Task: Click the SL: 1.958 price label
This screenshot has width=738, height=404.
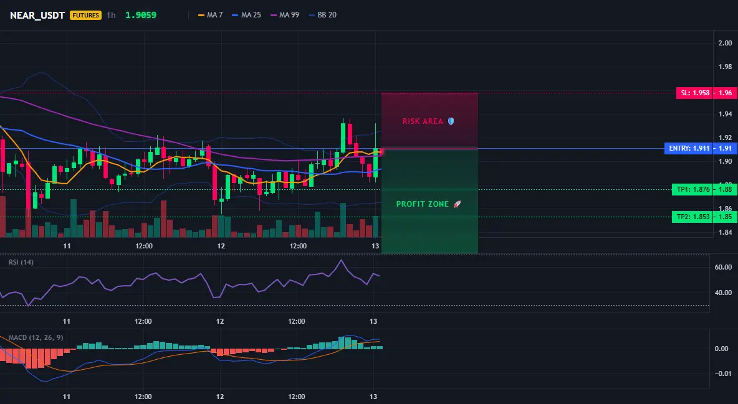Action: coord(695,93)
